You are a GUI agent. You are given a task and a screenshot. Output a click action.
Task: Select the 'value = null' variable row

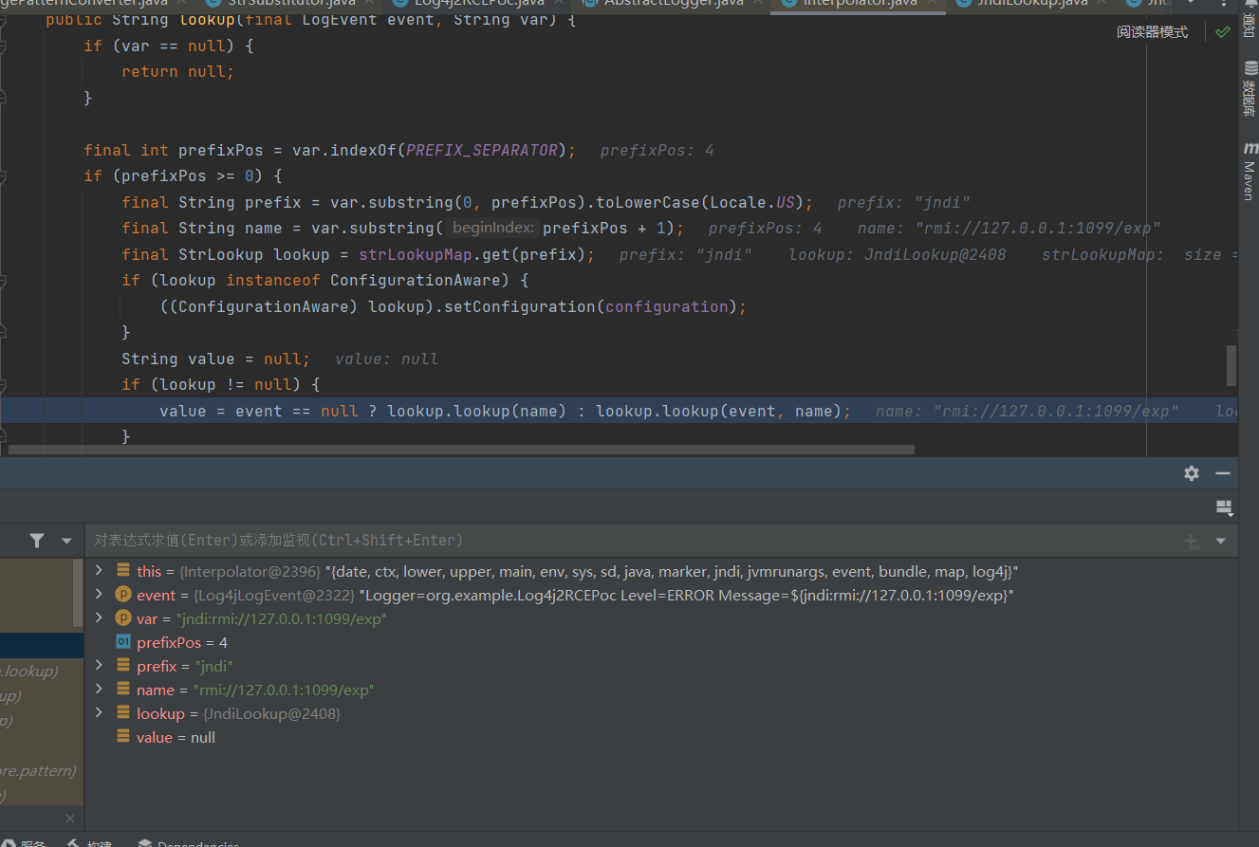[x=661, y=737]
